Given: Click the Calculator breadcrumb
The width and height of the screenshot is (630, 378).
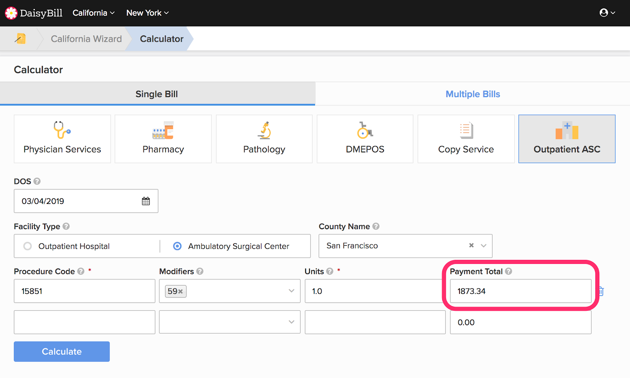Looking at the screenshot, I should [x=161, y=39].
